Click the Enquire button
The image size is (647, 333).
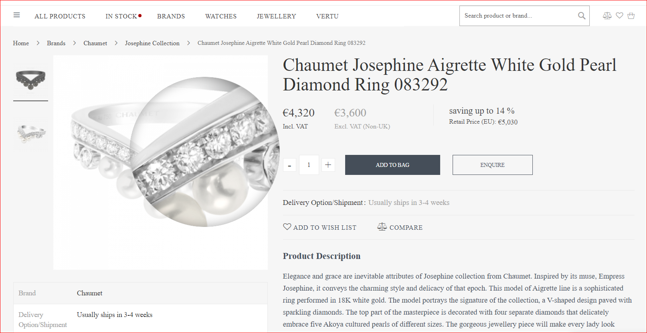(x=492, y=165)
